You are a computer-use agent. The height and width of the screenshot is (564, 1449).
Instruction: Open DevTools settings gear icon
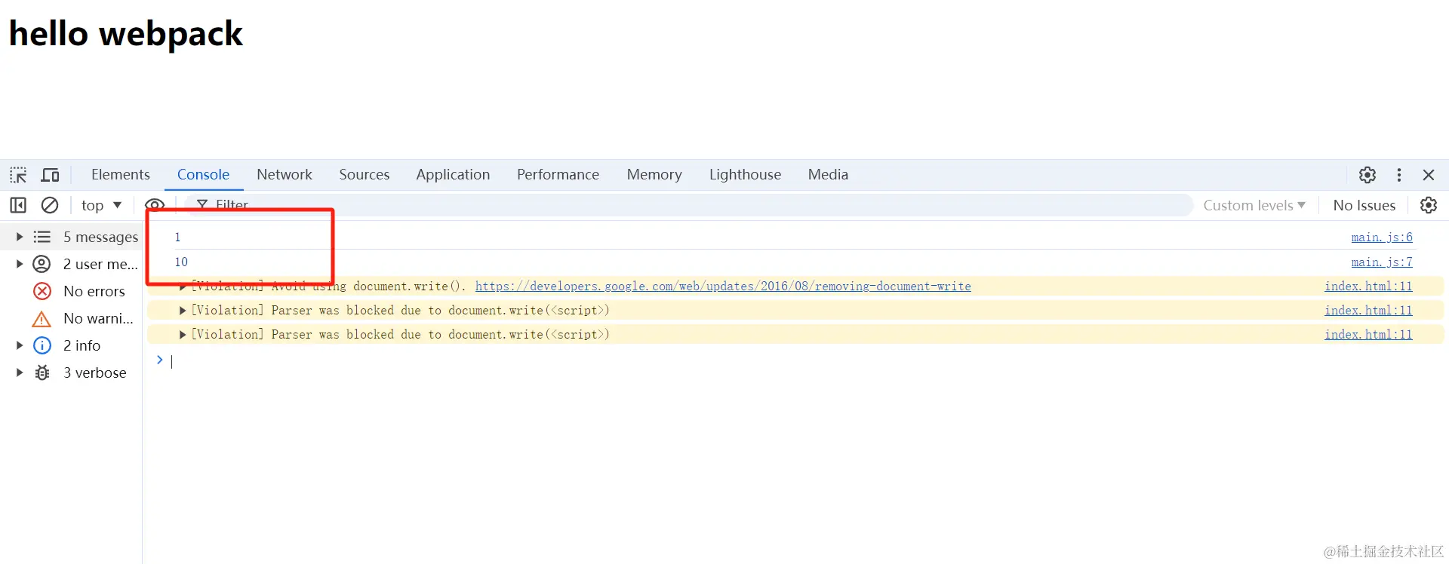pyautogui.click(x=1367, y=175)
